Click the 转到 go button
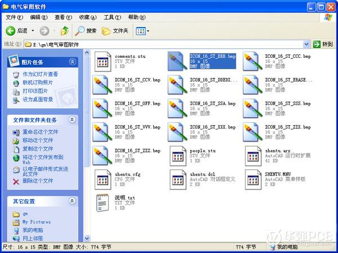The width and height of the screenshot is (338, 253). click(x=323, y=44)
